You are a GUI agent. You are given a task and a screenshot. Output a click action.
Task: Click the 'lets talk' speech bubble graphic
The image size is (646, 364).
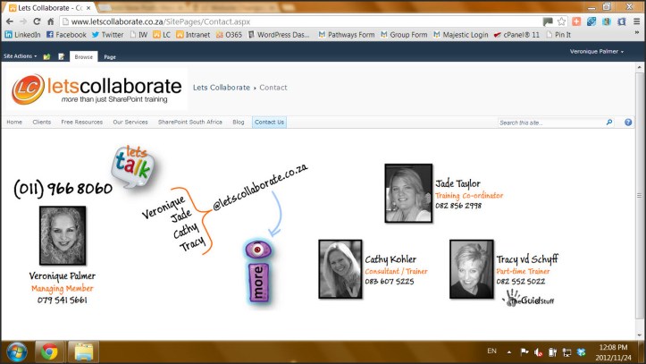pos(134,167)
